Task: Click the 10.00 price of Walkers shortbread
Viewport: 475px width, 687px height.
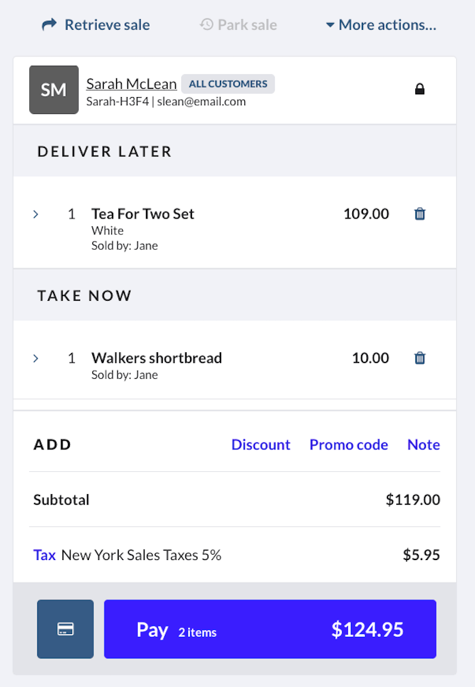Action: click(x=370, y=358)
